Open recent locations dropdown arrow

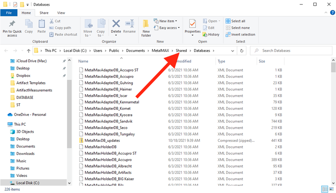click(22, 51)
